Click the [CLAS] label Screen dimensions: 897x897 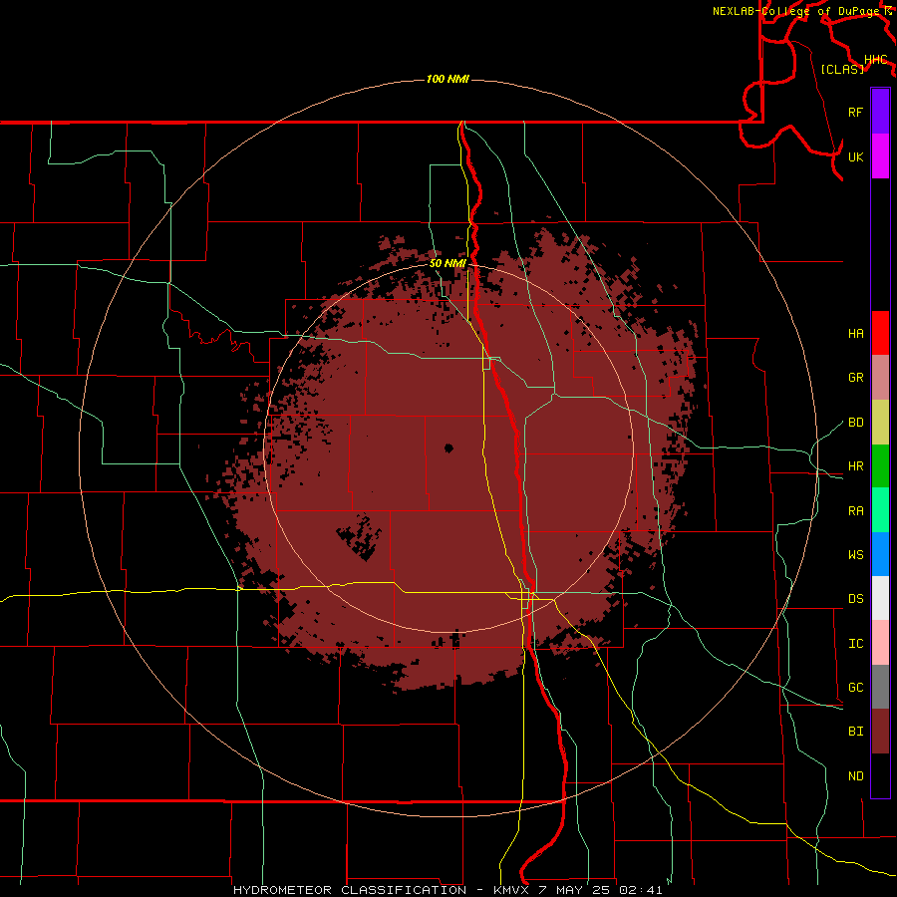pyautogui.click(x=842, y=69)
